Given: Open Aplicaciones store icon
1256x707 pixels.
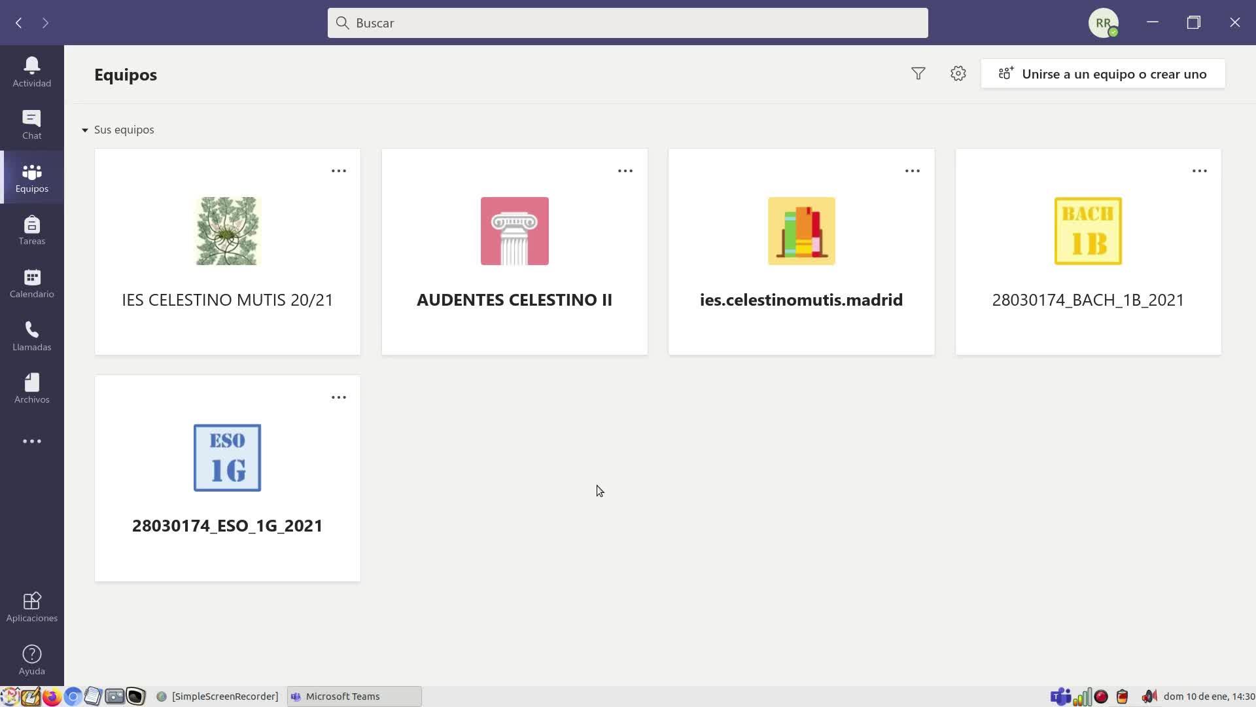Looking at the screenshot, I should (x=31, y=607).
